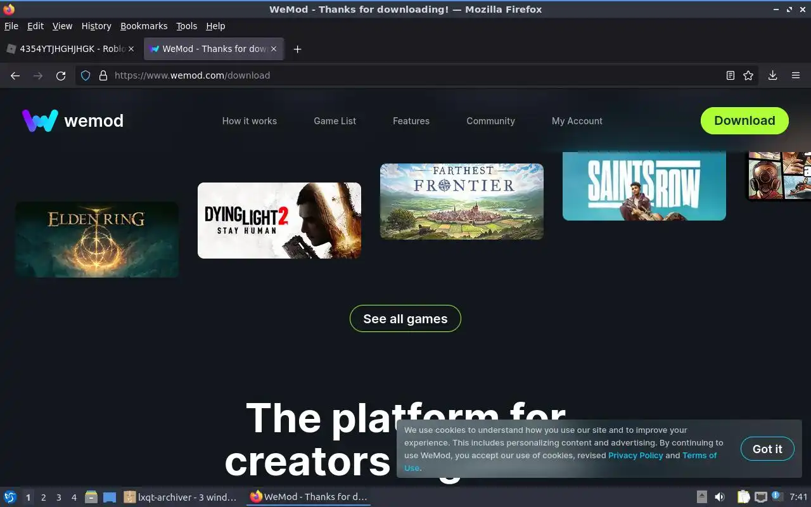Click the green Download button
This screenshot has width=811, height=507.
click(744, 120)
